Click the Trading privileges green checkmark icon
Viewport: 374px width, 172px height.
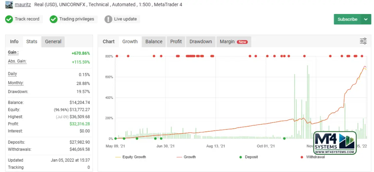point(53,19)
